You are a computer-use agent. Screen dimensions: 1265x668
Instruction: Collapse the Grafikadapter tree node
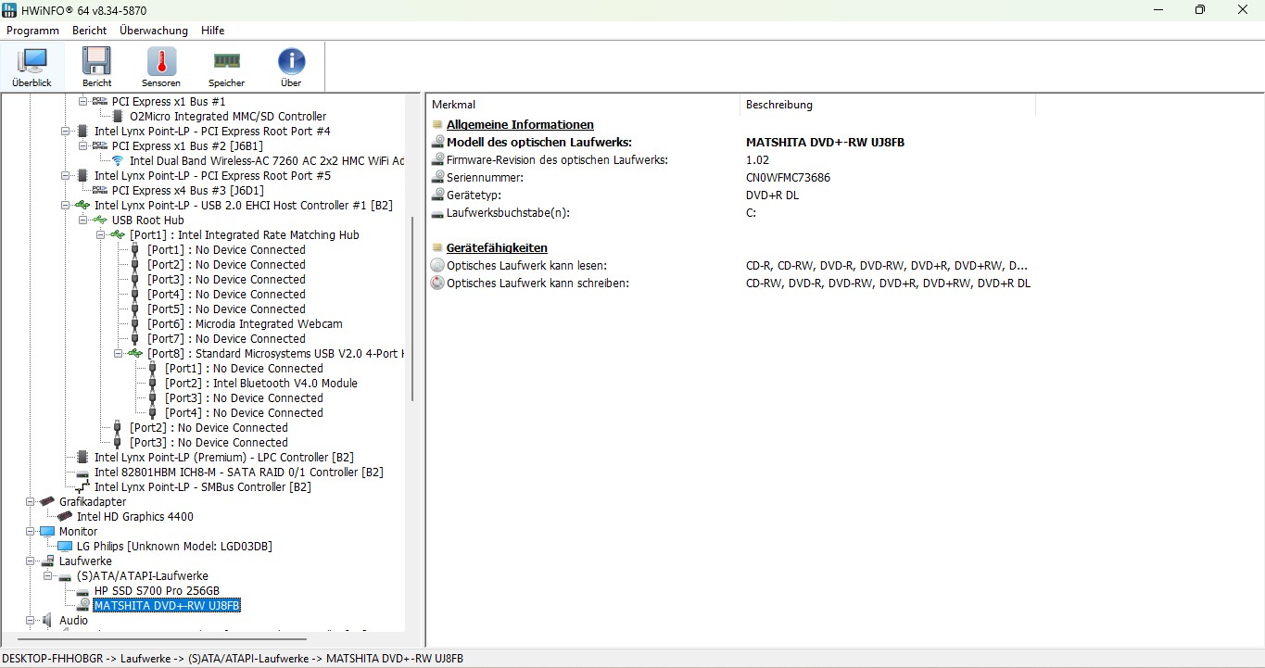[x=31, y=502]
